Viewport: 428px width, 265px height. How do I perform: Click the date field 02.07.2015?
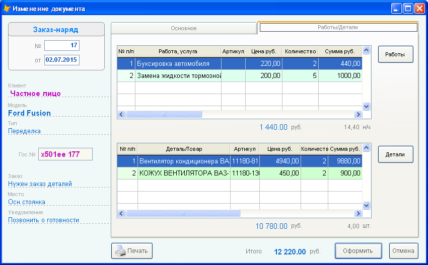62,60
